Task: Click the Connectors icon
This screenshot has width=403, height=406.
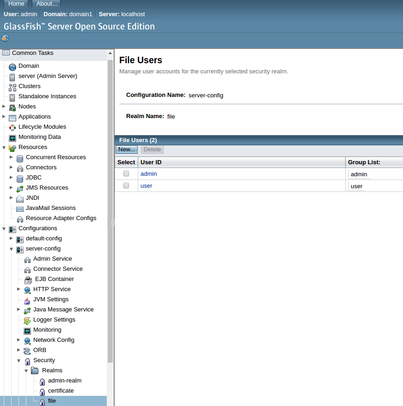Action: tap(20, 168)
